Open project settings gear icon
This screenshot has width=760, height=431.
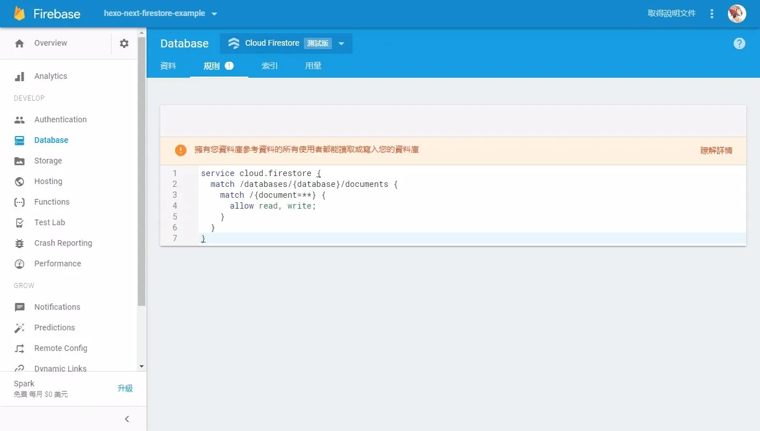click(124, 43)
